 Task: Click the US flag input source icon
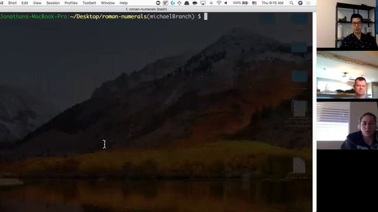255,3
